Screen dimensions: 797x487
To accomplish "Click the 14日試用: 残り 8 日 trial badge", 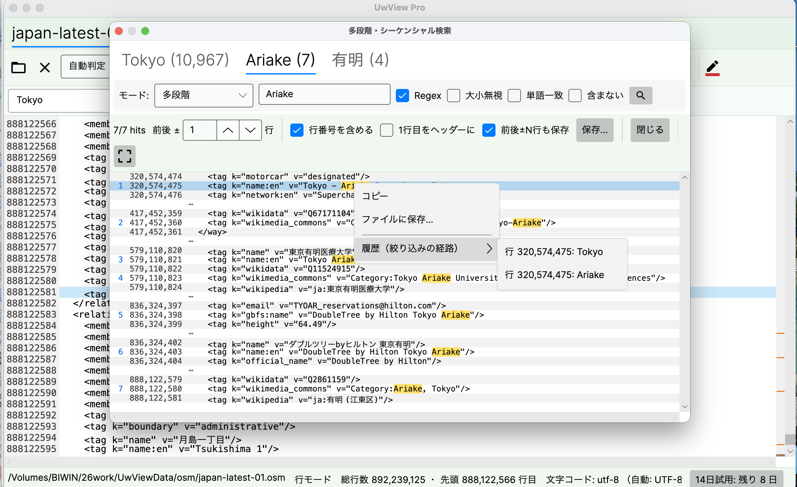I will (736, 479).
